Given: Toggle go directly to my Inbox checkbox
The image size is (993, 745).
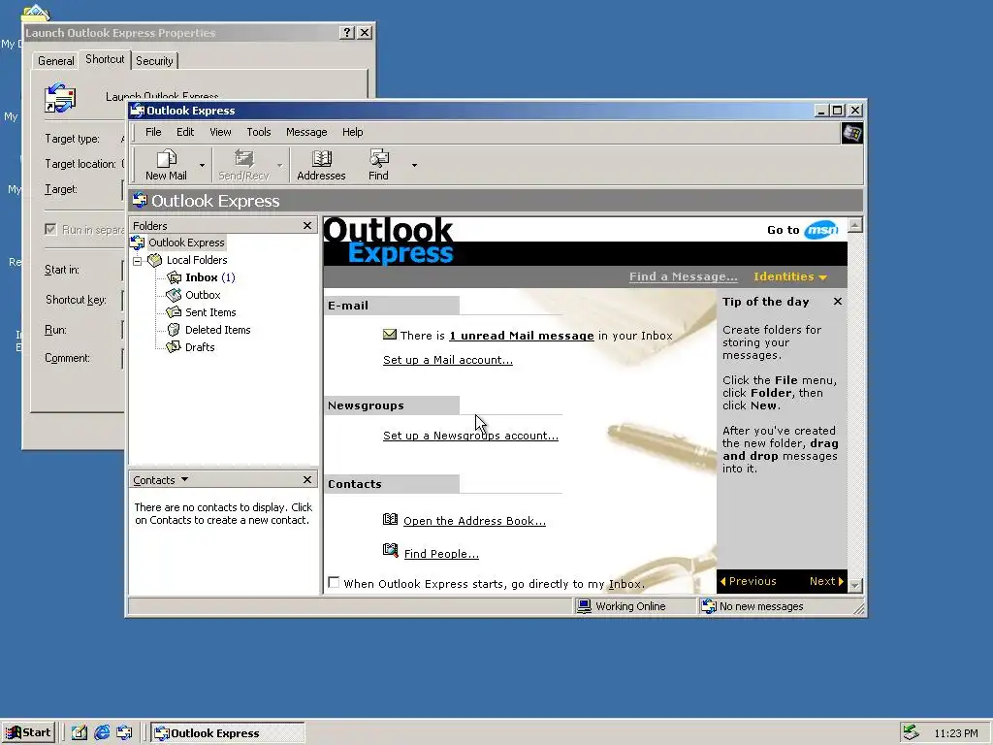Looking at the screenshot, I should coord(334,582).
